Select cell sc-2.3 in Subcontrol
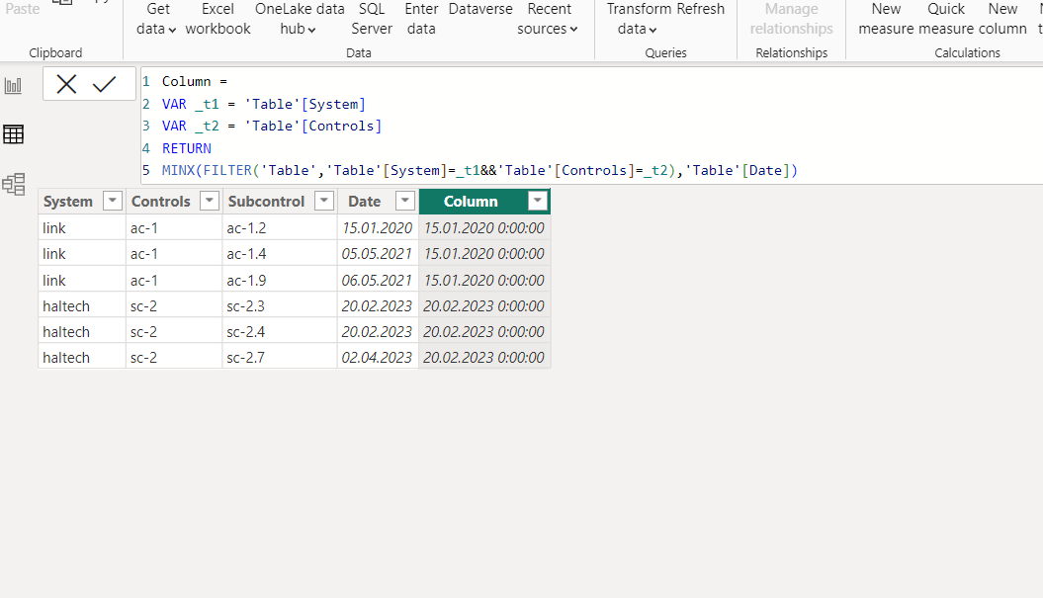This screenshot has height=598, width=1043. (x=280, y=306)
